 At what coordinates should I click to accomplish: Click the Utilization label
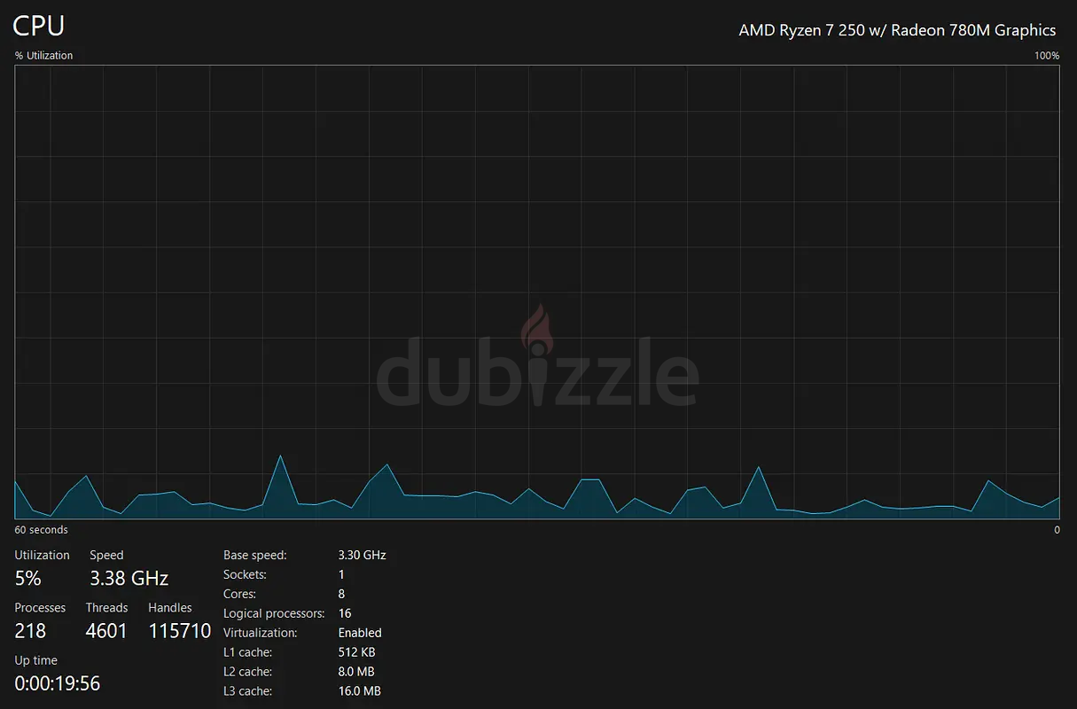[x=42, y=555]
